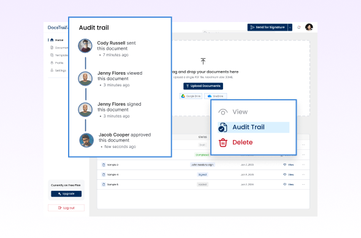Click the Profile person icon in sidebar
361x238 pixels.
(x=52, y=63)
